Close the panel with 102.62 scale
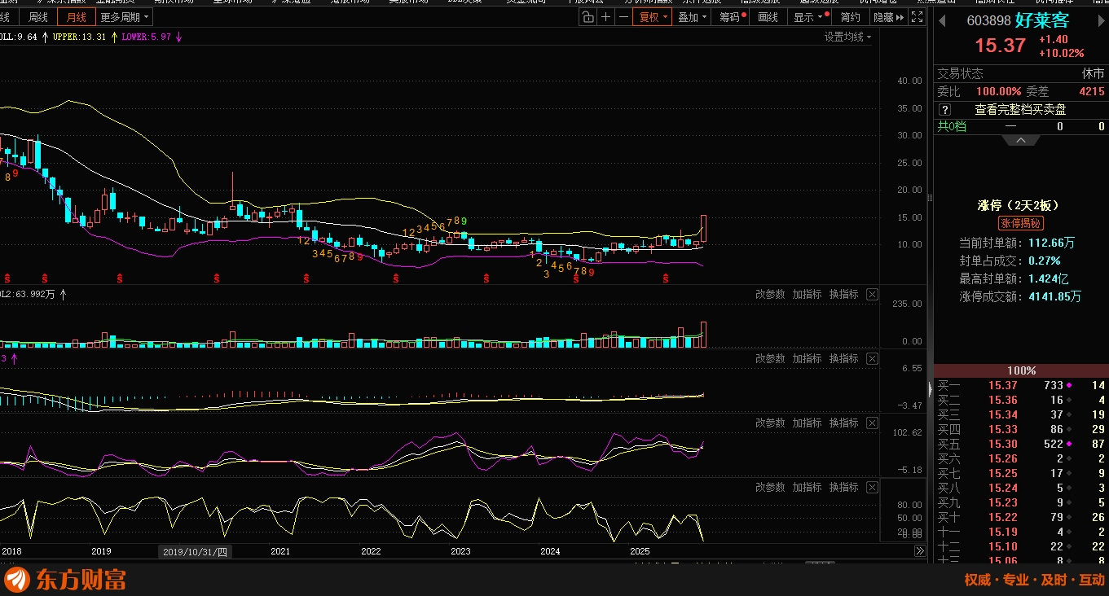 click(x=872, y=423)
